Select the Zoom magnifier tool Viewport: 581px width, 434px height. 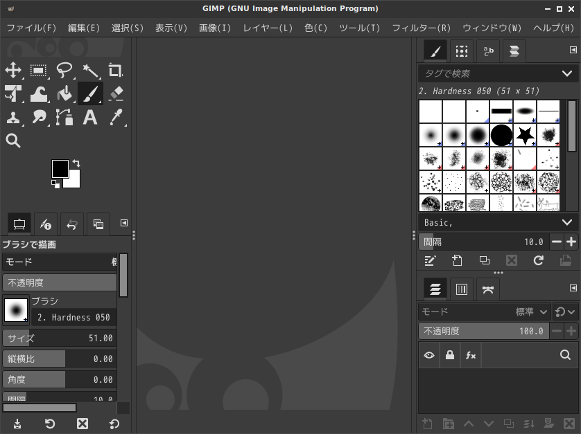tap(13, 141)
